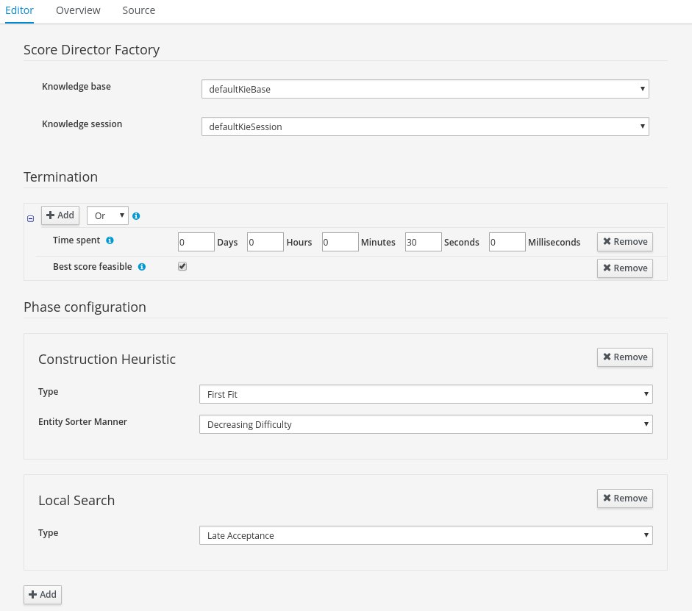The height and width of the screenshot is (611, 692).
Task: Click the X icon on Construction Heuristic Remove
Action: (609, 357)
